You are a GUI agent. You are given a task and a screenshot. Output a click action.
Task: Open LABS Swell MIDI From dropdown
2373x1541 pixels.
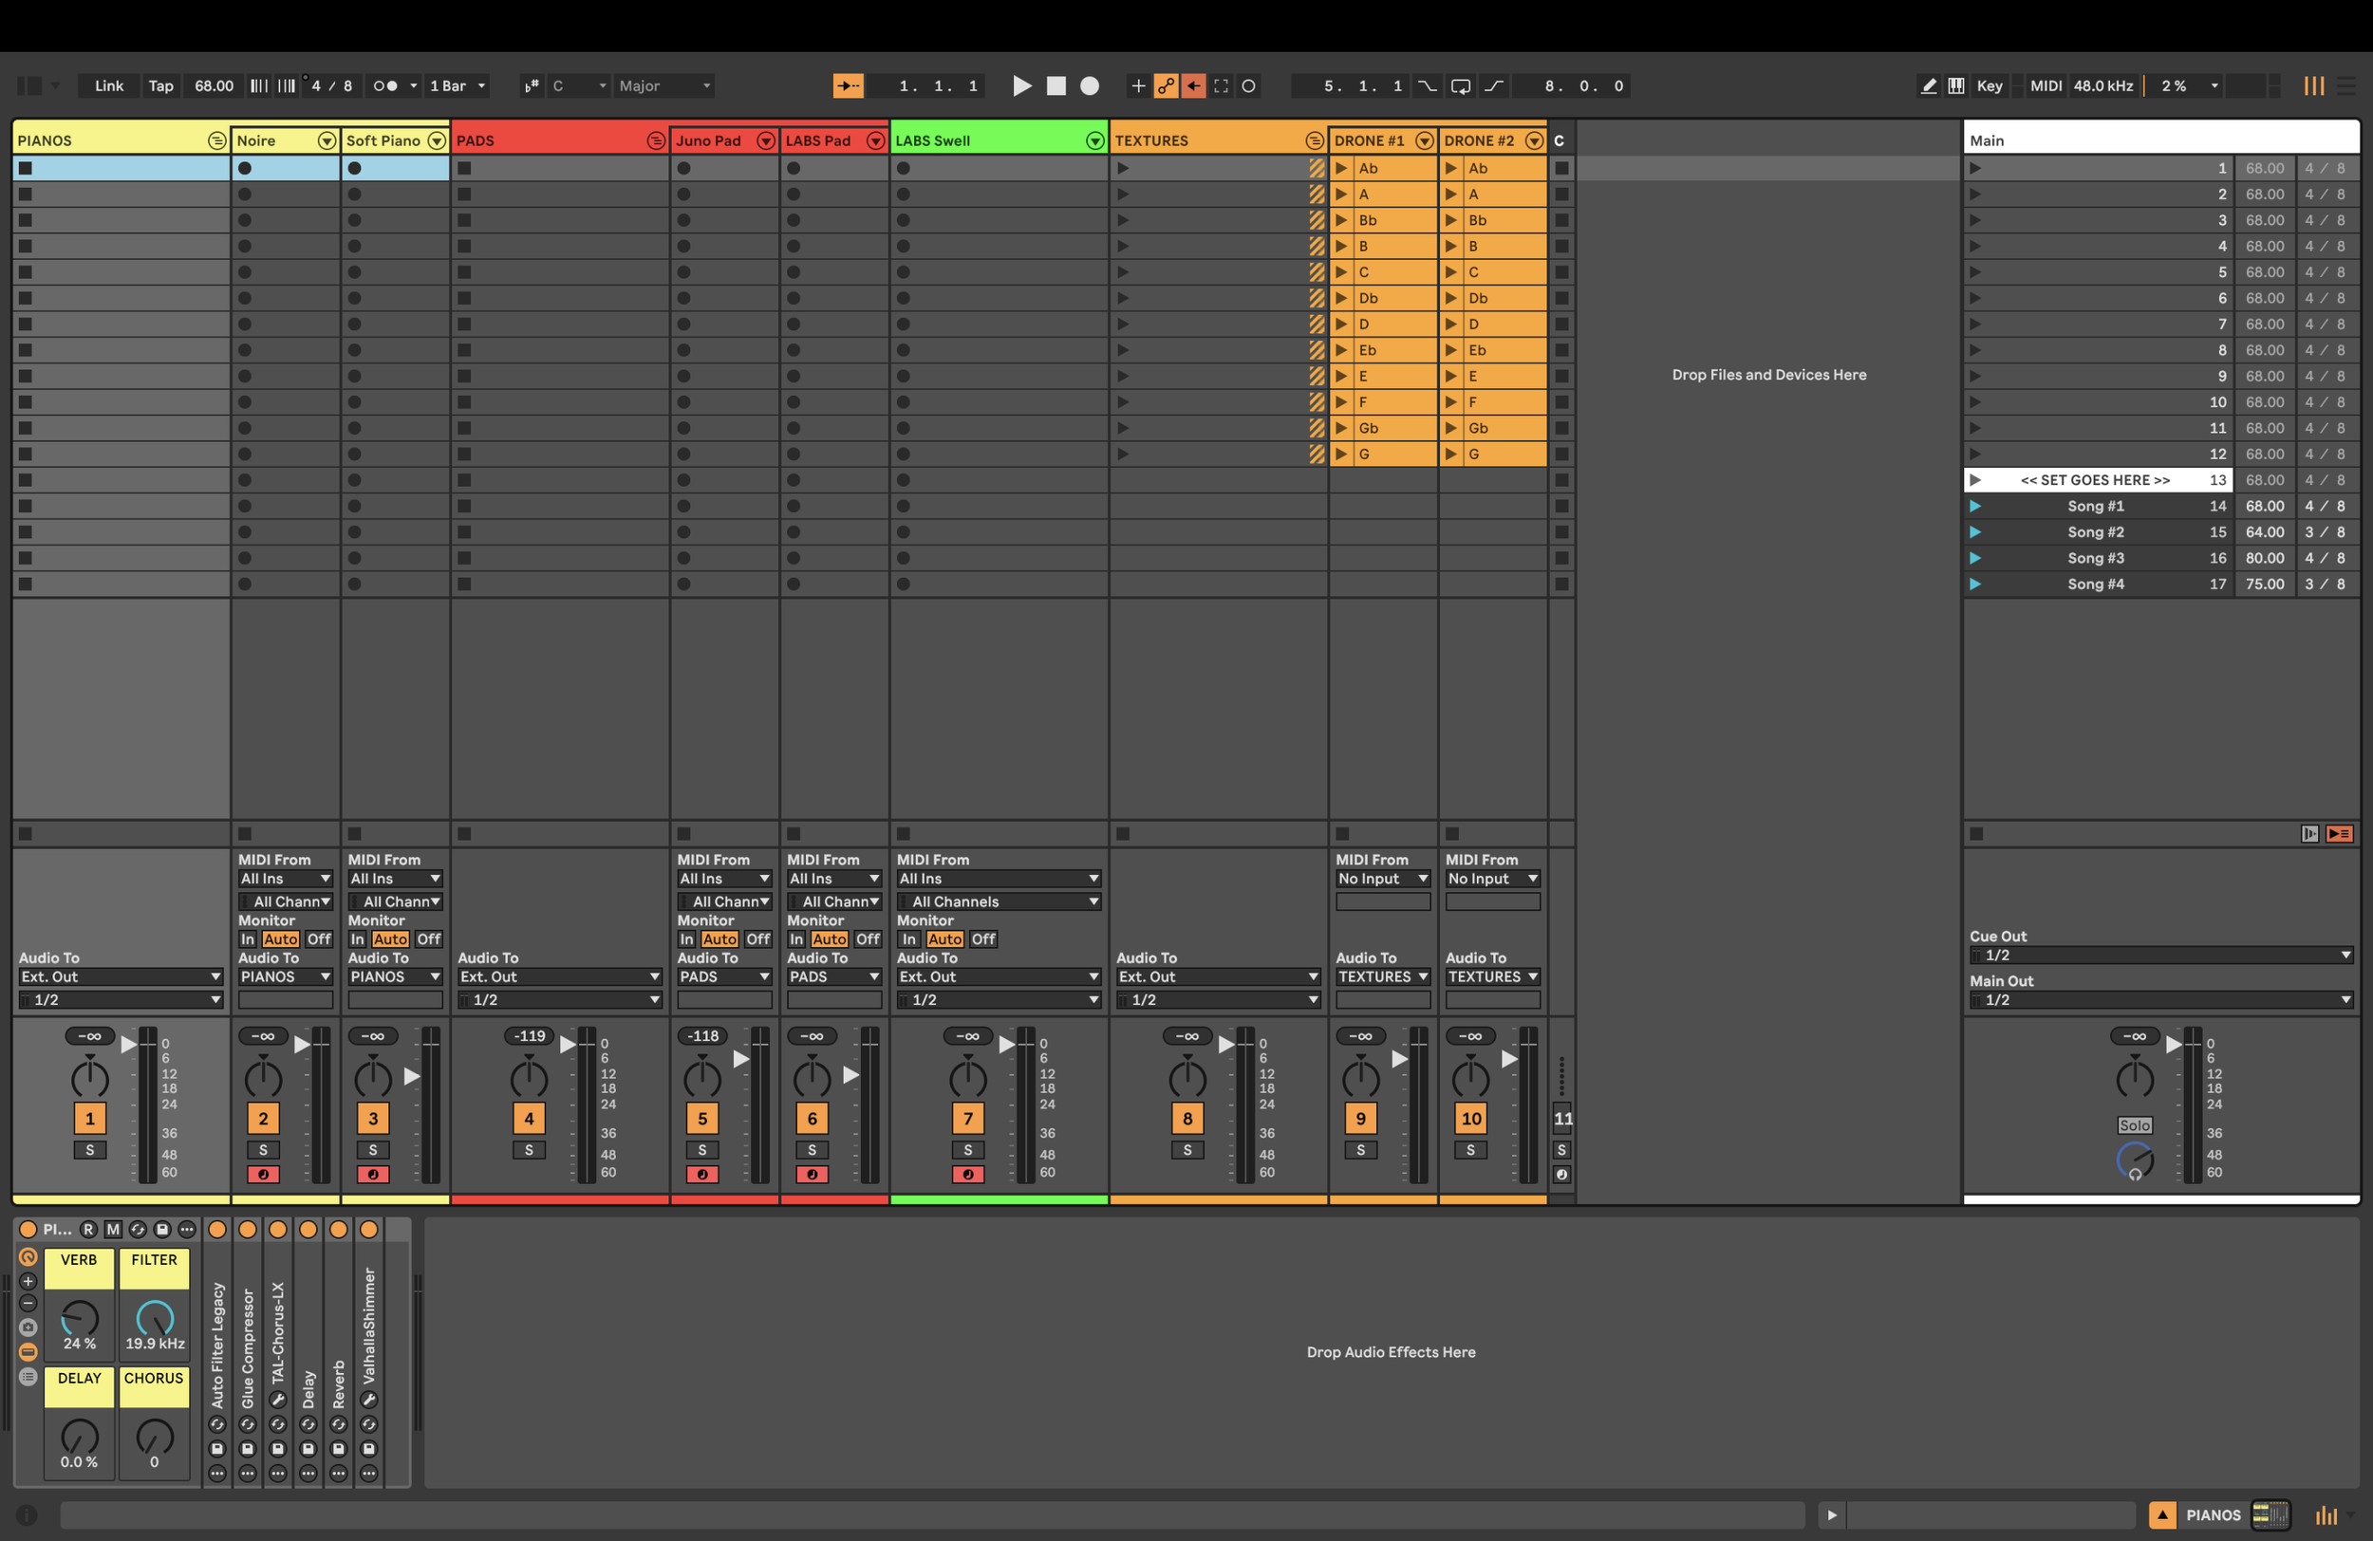tap(997, 878)
